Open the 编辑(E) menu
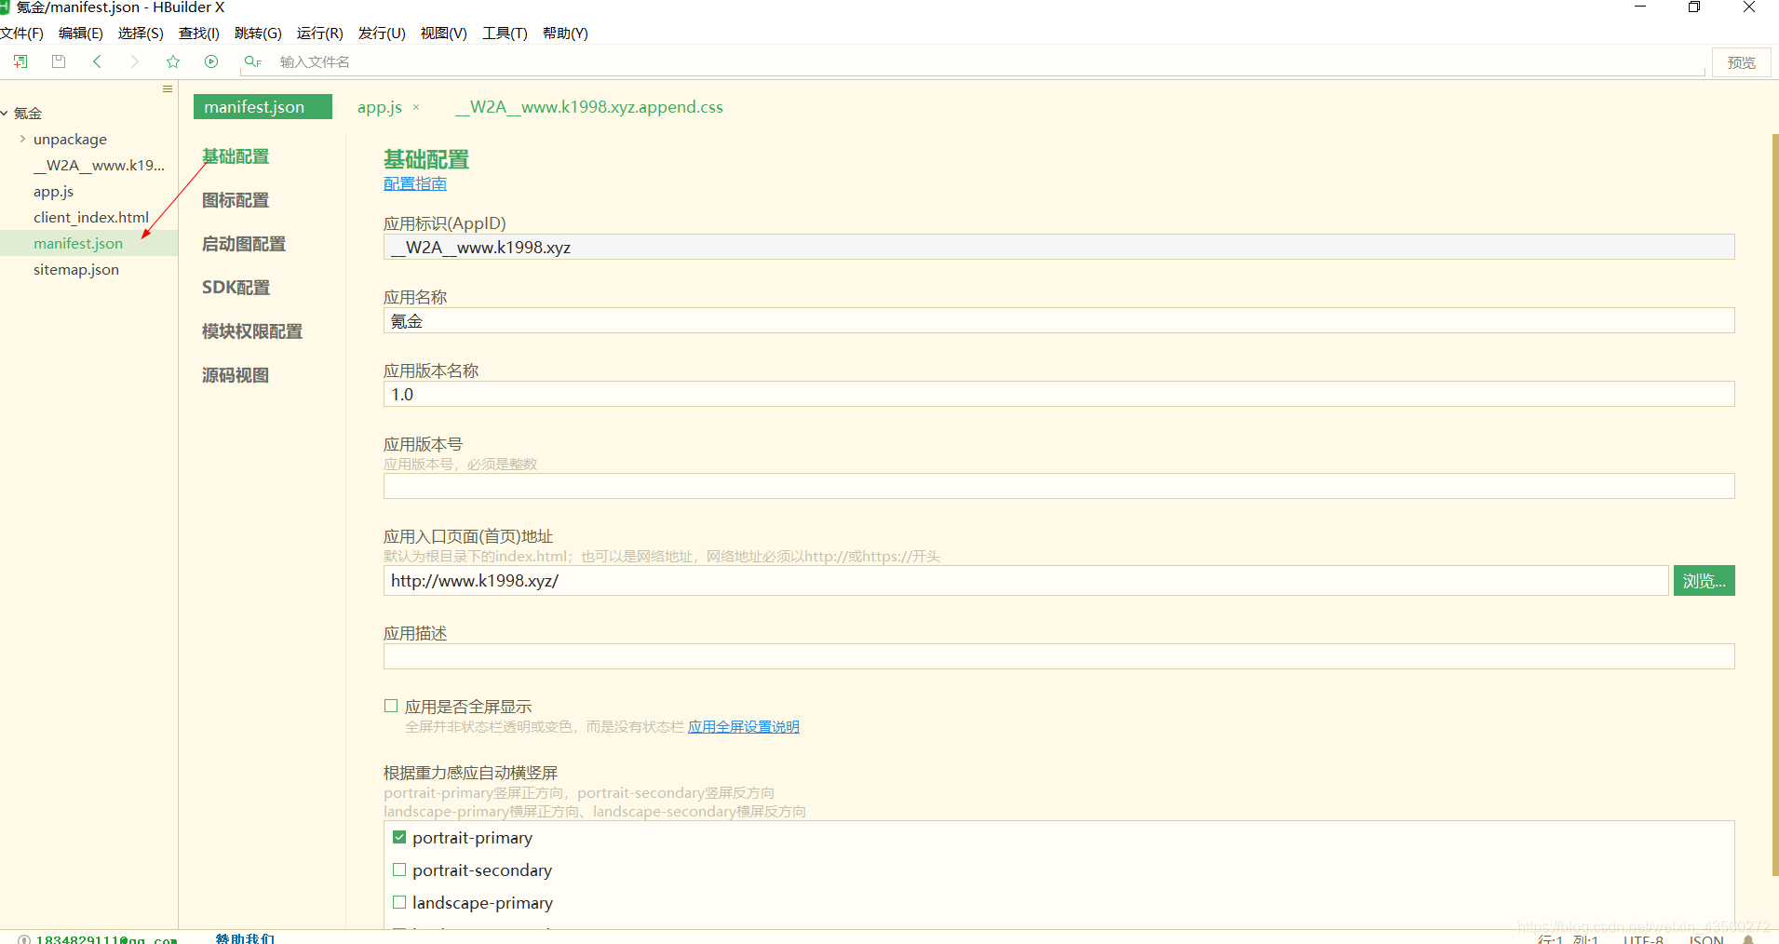This screenshot has width=1779, height=944. pyautogui.click(x=81, y=34)
